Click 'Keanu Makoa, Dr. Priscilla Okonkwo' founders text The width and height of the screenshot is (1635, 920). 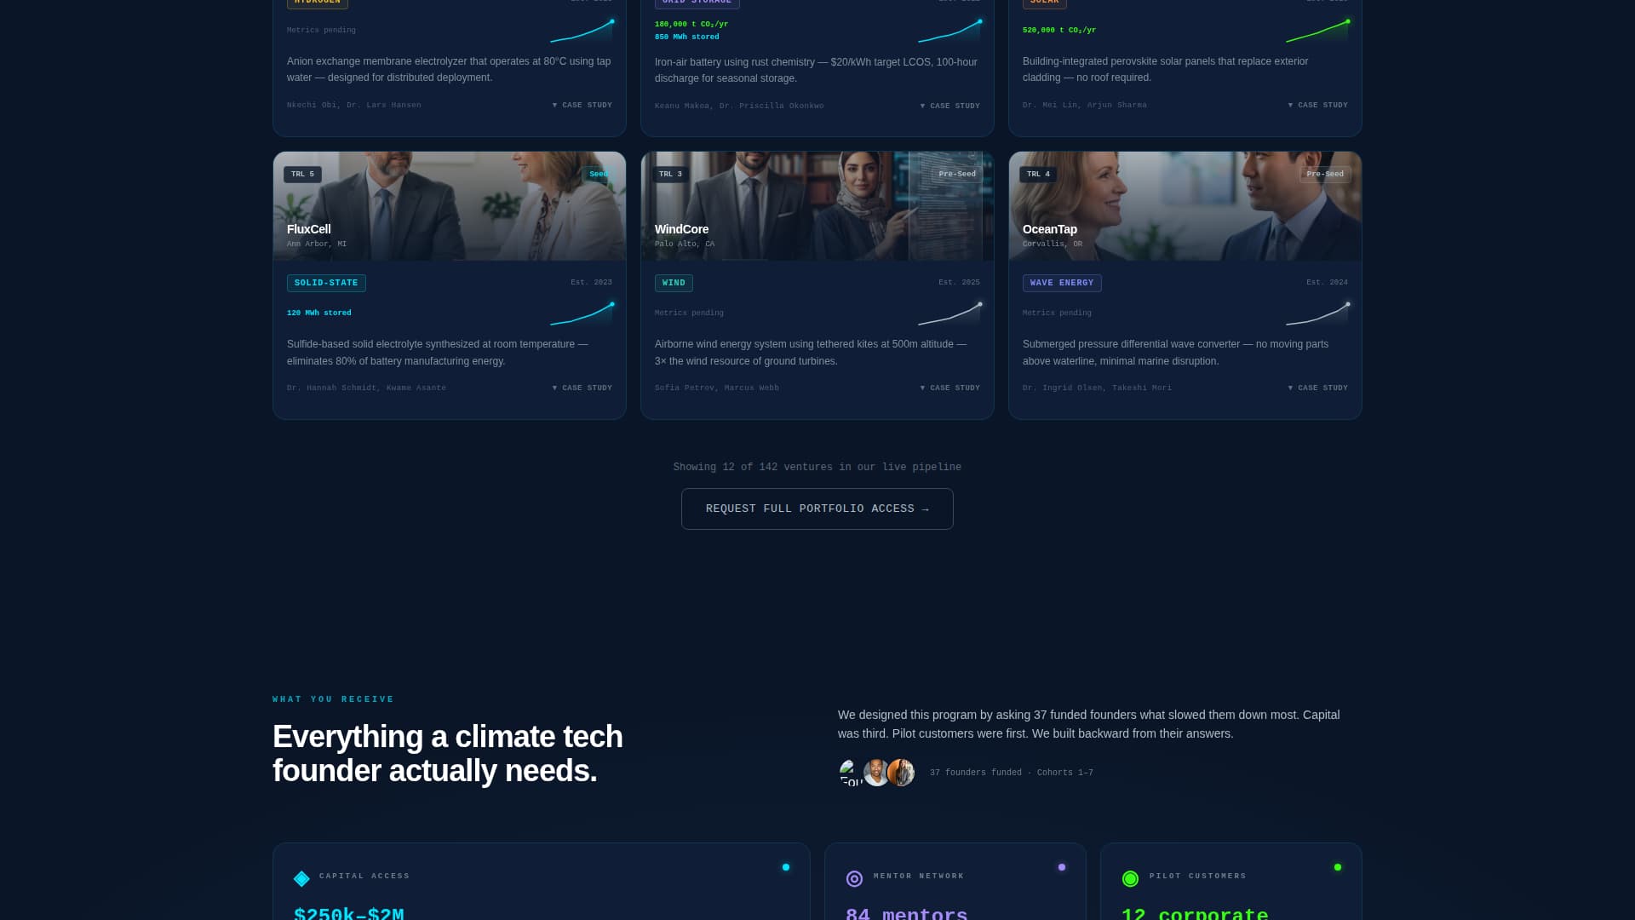[x=739, y=106]
